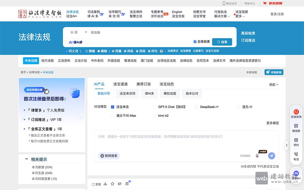Click the star favorite icon below the results bar

pyautogui.click(x=112, y=184)
